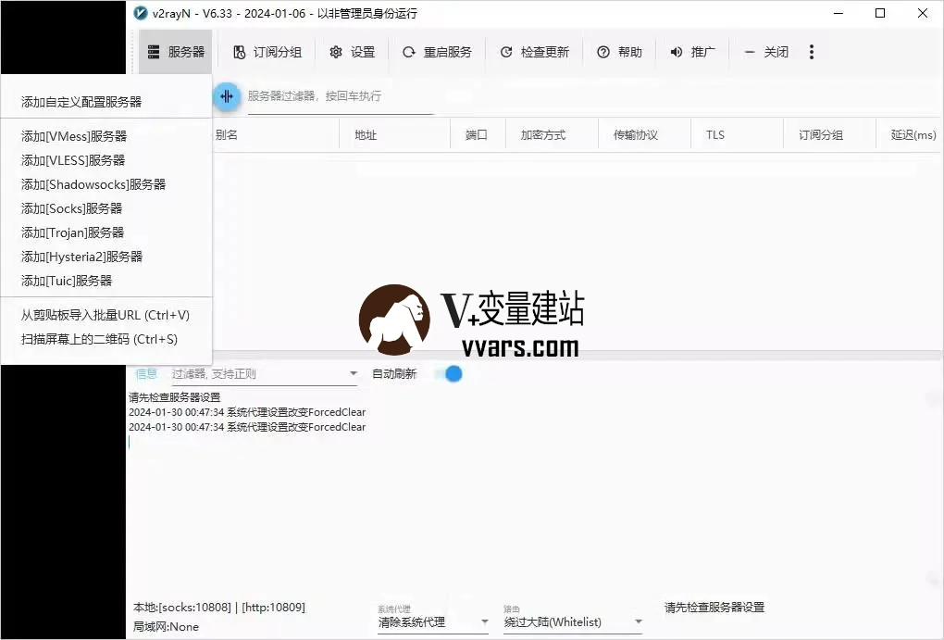944x640 pixels.
Task: Click 请先检查服务器设置 in the log area
Action: [x=175, y=397]
